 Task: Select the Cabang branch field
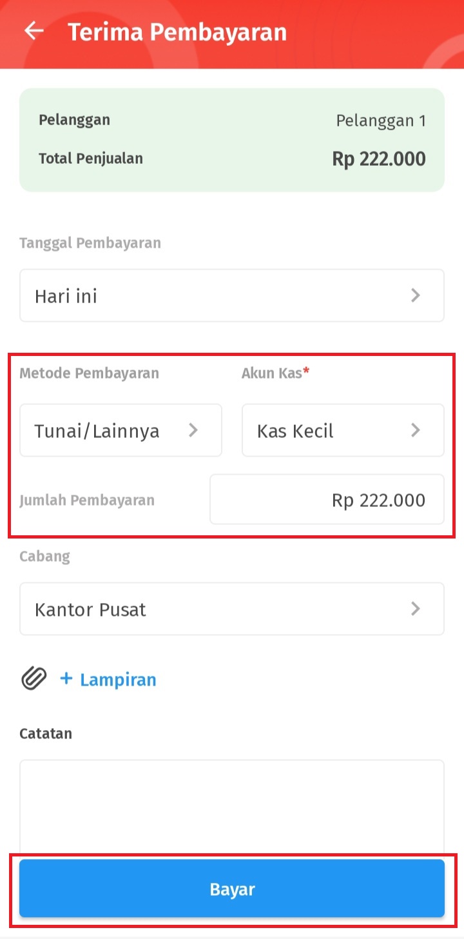click(232, 609)
